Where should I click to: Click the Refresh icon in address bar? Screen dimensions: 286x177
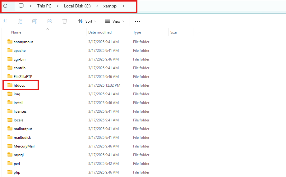(5, 6)
